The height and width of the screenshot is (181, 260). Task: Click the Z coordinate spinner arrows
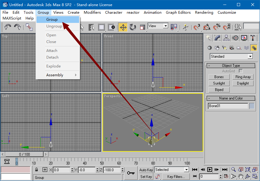(123, 170)
